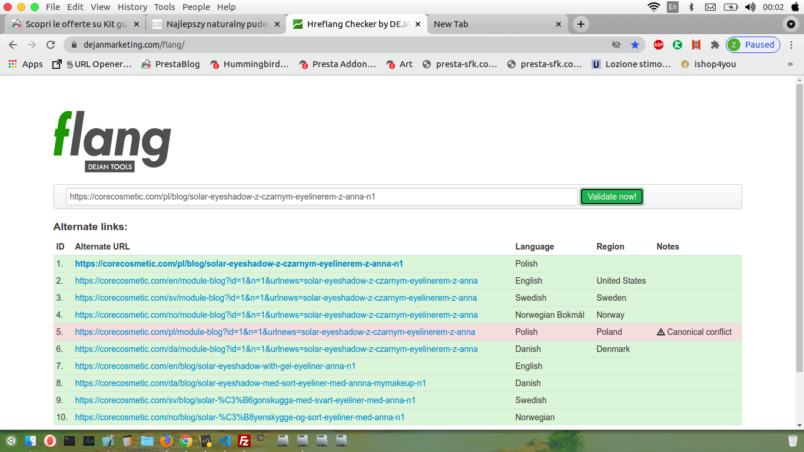
Task: Open the Z profile Paused button
Action: [x=753, y=45]
